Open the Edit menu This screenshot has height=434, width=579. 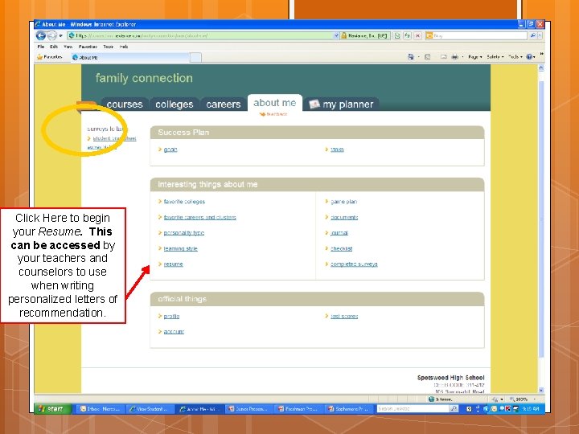point(54,47)
